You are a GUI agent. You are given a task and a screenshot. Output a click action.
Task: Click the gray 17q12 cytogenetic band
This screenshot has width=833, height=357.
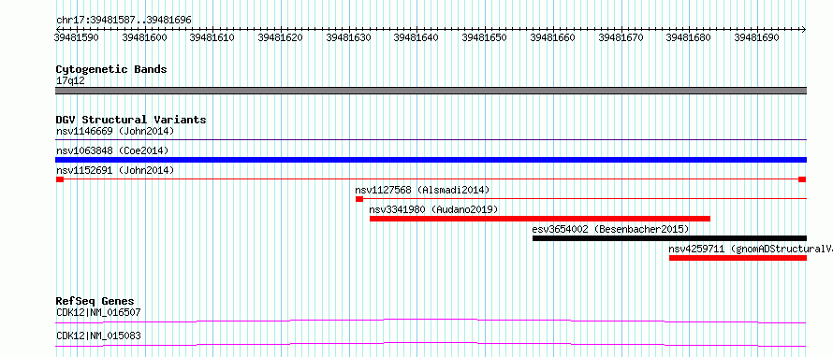pyautogui.click(x=431, y=91)
